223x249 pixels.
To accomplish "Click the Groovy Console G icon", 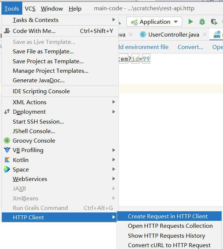I will coord(7,140).
